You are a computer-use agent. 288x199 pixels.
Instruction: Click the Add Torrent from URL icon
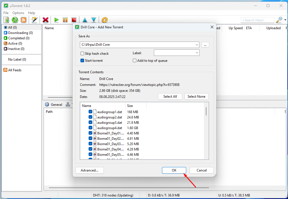coord(15,20)
